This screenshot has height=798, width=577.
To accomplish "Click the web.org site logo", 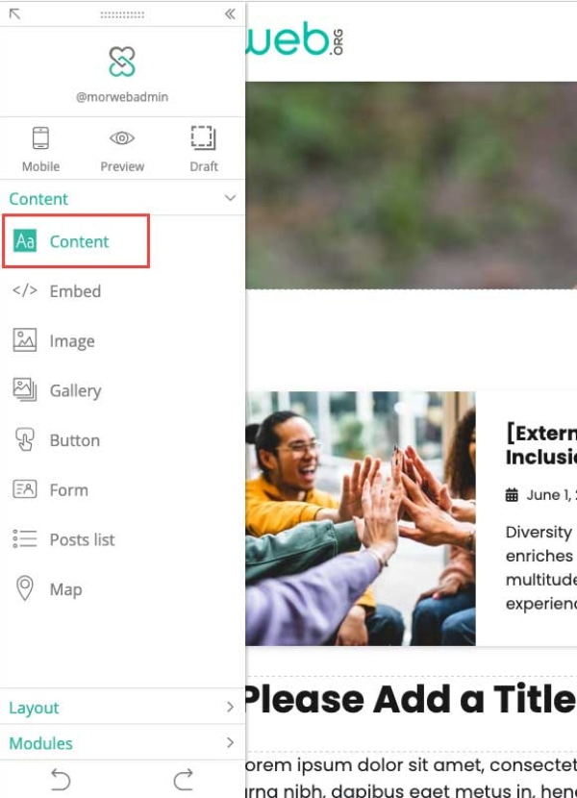I will (x=295, y=38).
